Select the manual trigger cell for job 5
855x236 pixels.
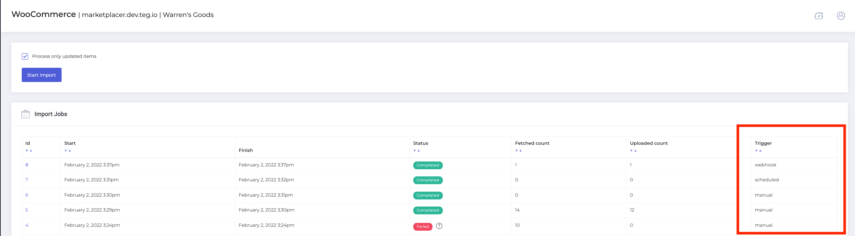tap(764, 210)
